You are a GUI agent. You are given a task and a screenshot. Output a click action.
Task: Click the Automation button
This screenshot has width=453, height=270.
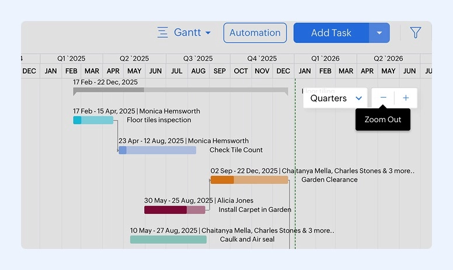pos(255,33)
